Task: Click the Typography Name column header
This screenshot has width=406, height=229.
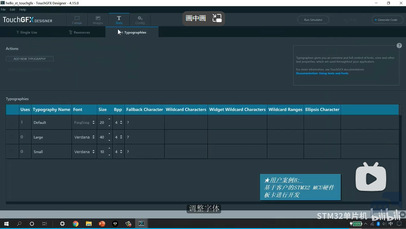Action: coord(51,110)
